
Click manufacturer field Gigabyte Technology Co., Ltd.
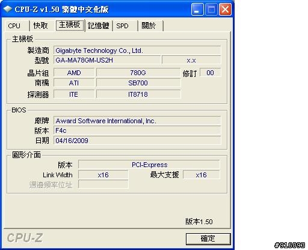137,50
